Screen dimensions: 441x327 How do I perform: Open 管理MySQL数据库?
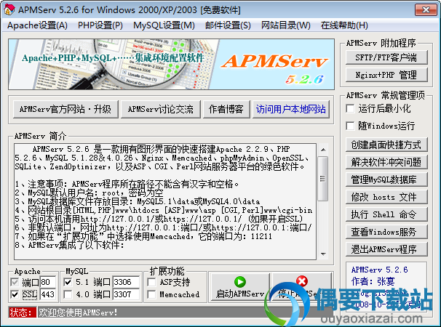(x=386, y=179)
